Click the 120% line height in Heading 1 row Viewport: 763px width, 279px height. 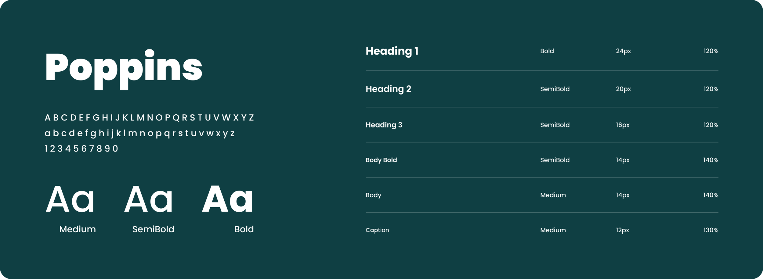tap(711, 51)
